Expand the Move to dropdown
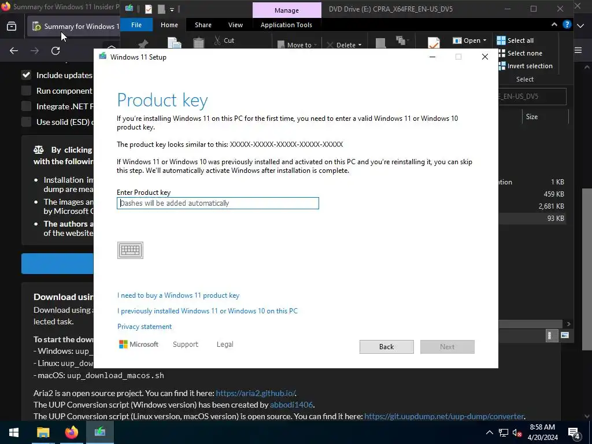Viewport: 592px width, 444px height. click(315, 45)
